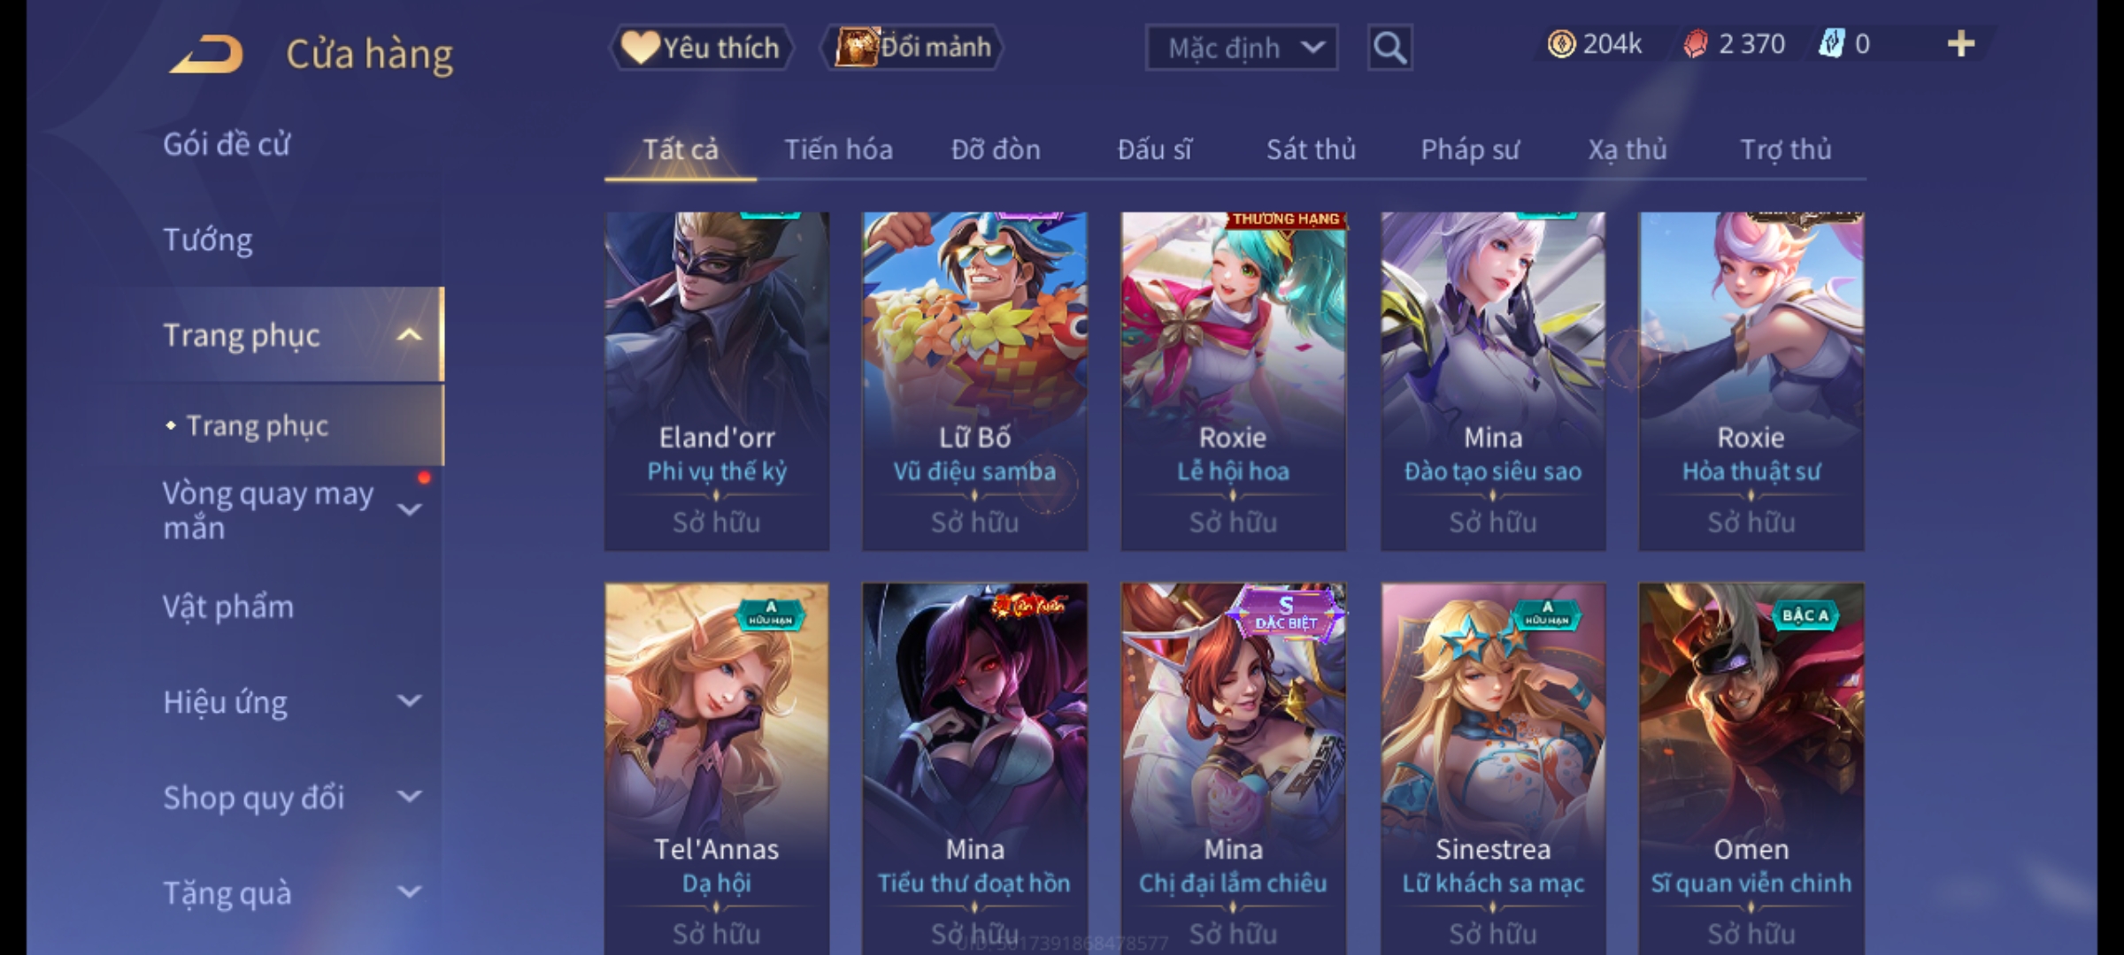Select Omen Sĩ quan viễn chinh skin

[1751, 768]
